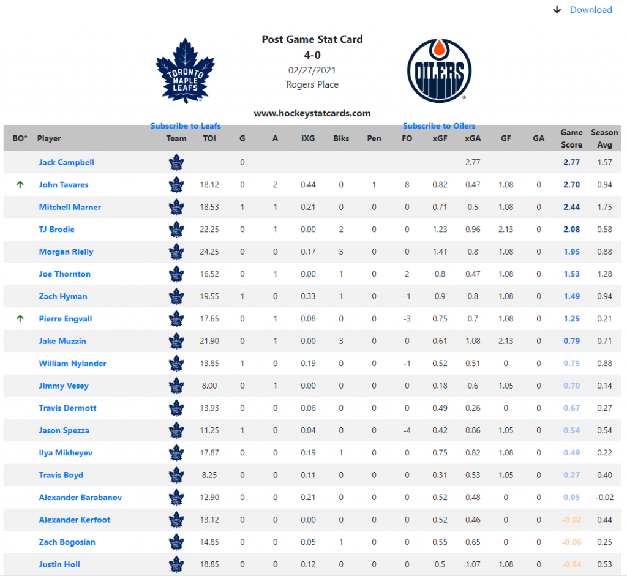Click the Blks column header
627x576 pixels.
(341, 138)
